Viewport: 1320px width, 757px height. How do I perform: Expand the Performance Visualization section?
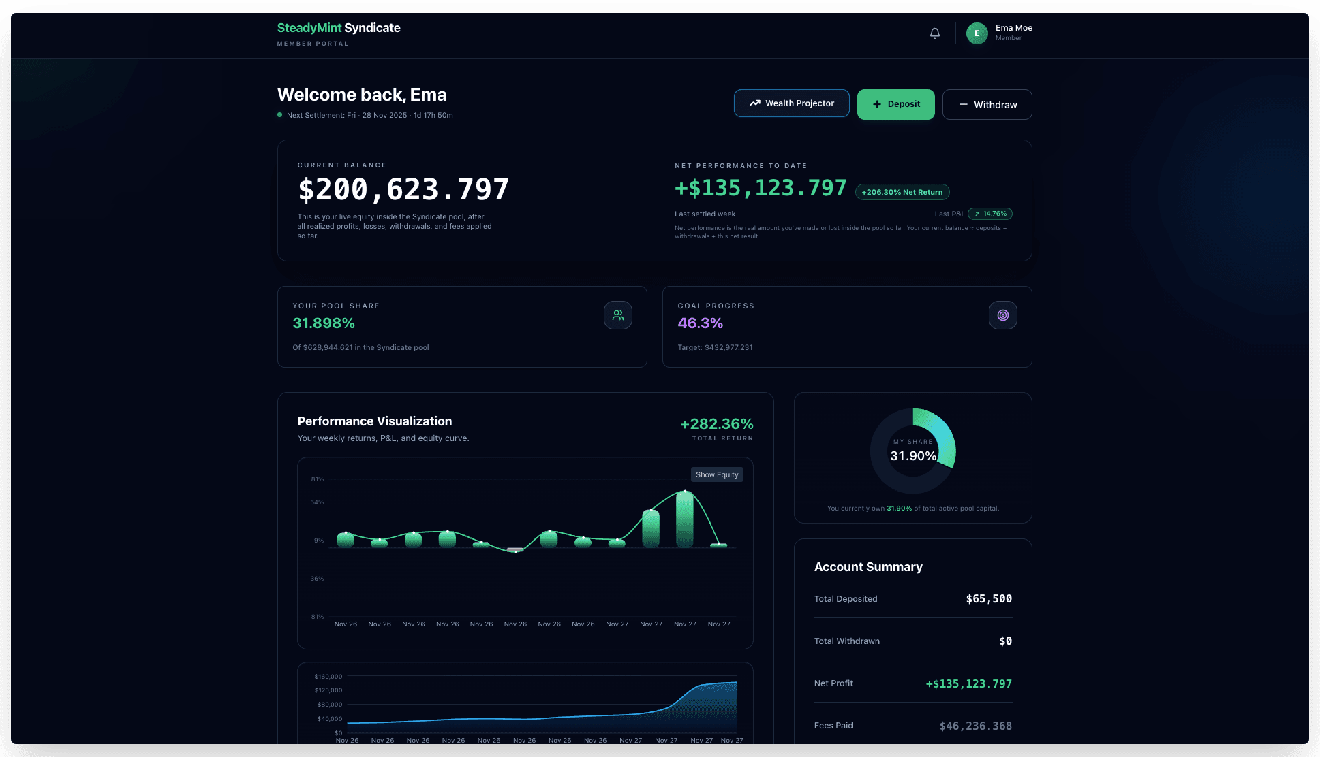[375, 421]
